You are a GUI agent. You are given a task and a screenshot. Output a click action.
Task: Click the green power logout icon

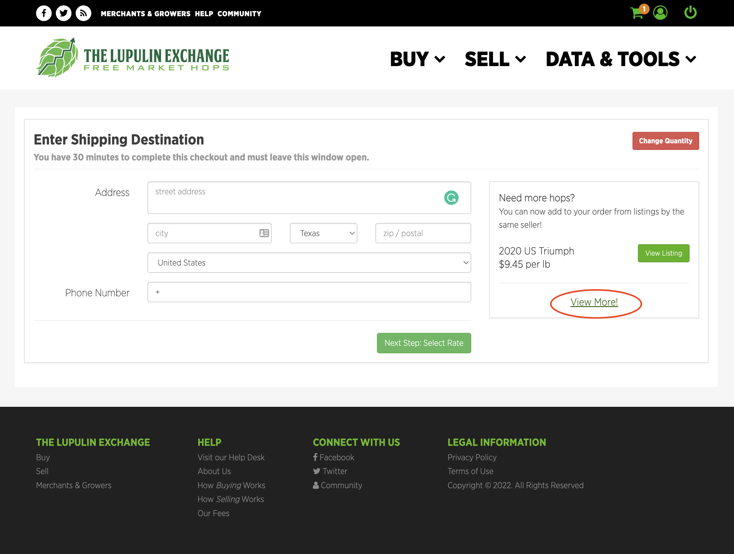point(690,13)
